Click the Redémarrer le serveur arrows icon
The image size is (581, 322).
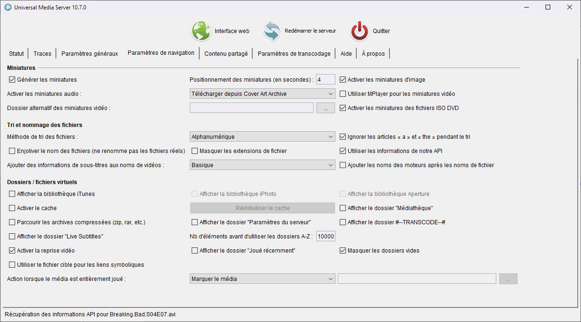(272, 31)
